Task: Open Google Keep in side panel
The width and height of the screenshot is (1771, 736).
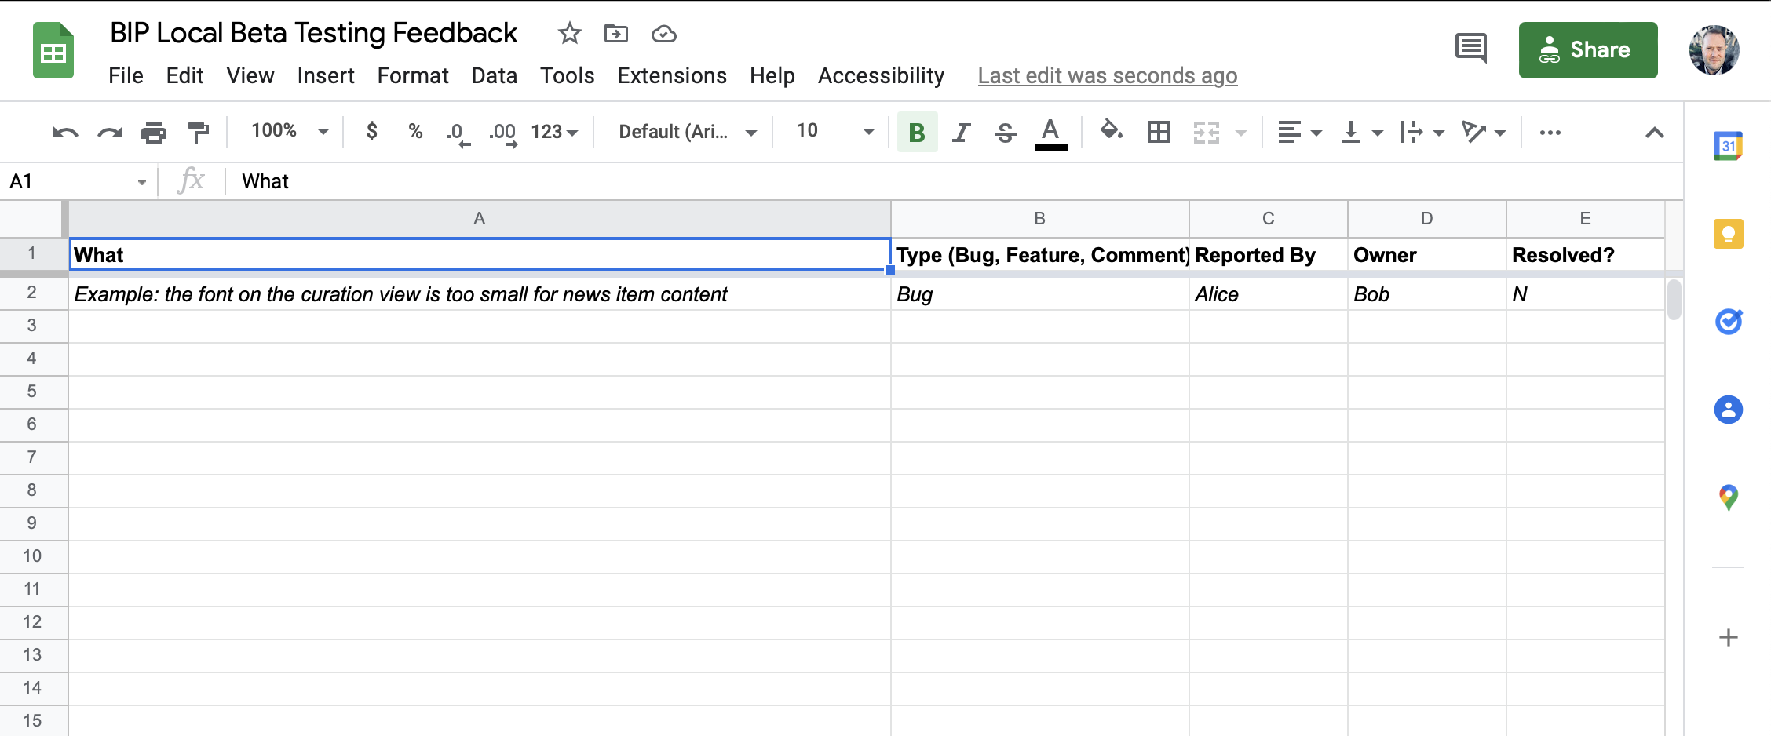Action: [1728, 234]
